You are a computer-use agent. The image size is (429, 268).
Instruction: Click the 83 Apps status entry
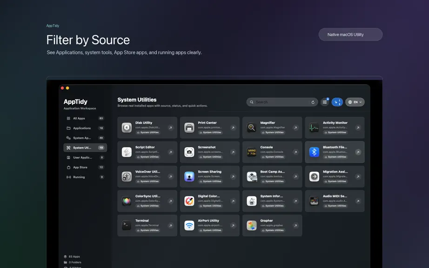[x=72, y=256]
